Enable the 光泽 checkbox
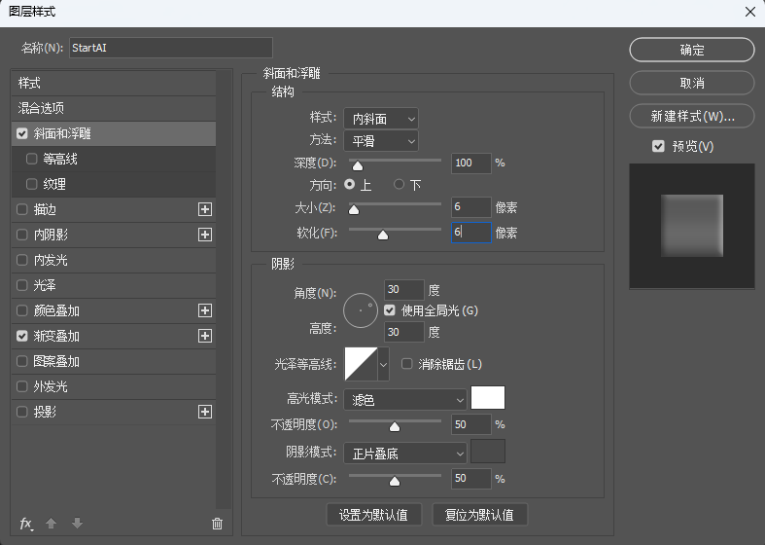The image size is (765, 545). [22, 285]
